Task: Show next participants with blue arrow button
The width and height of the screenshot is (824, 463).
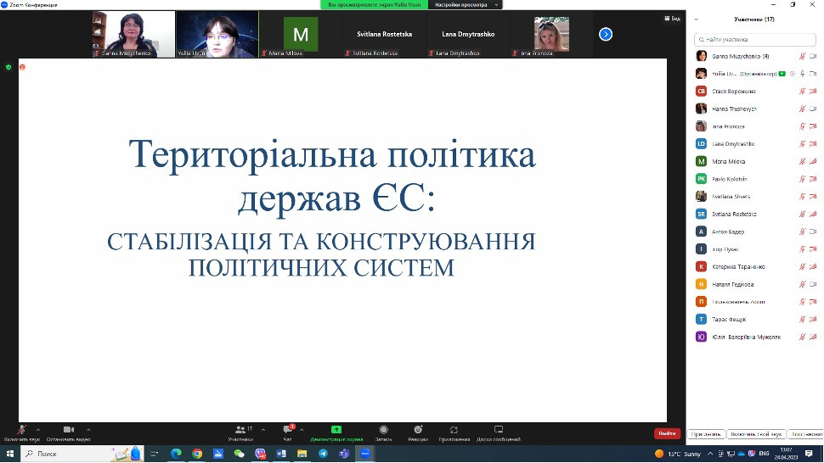Action: pos(606,34)
